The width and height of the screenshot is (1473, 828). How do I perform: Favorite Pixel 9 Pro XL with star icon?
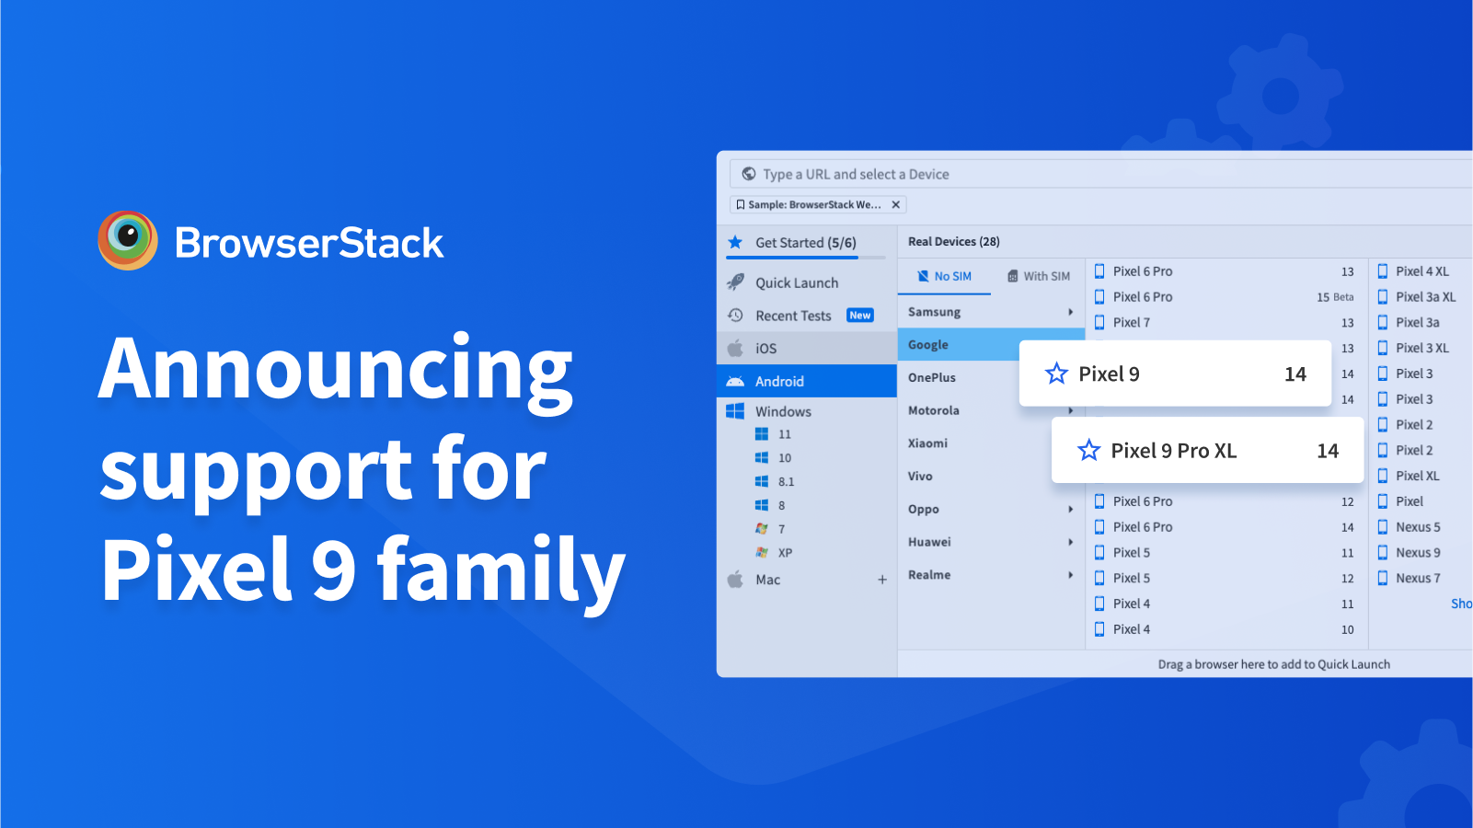pyautogui.click(x=1088, y=451)
